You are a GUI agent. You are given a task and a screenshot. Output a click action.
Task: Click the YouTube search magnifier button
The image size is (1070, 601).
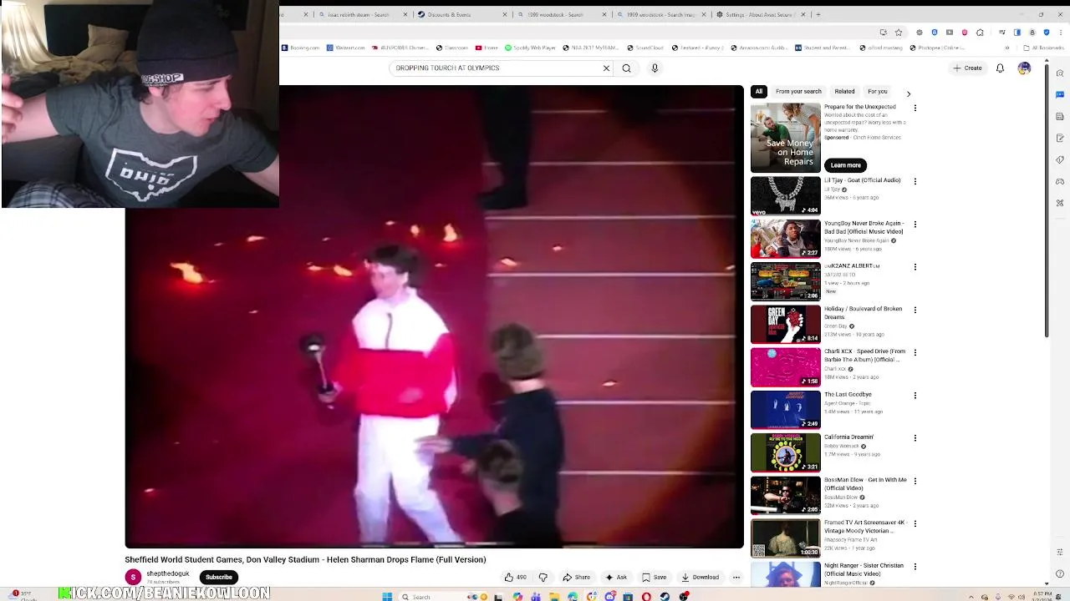[626, 68]
